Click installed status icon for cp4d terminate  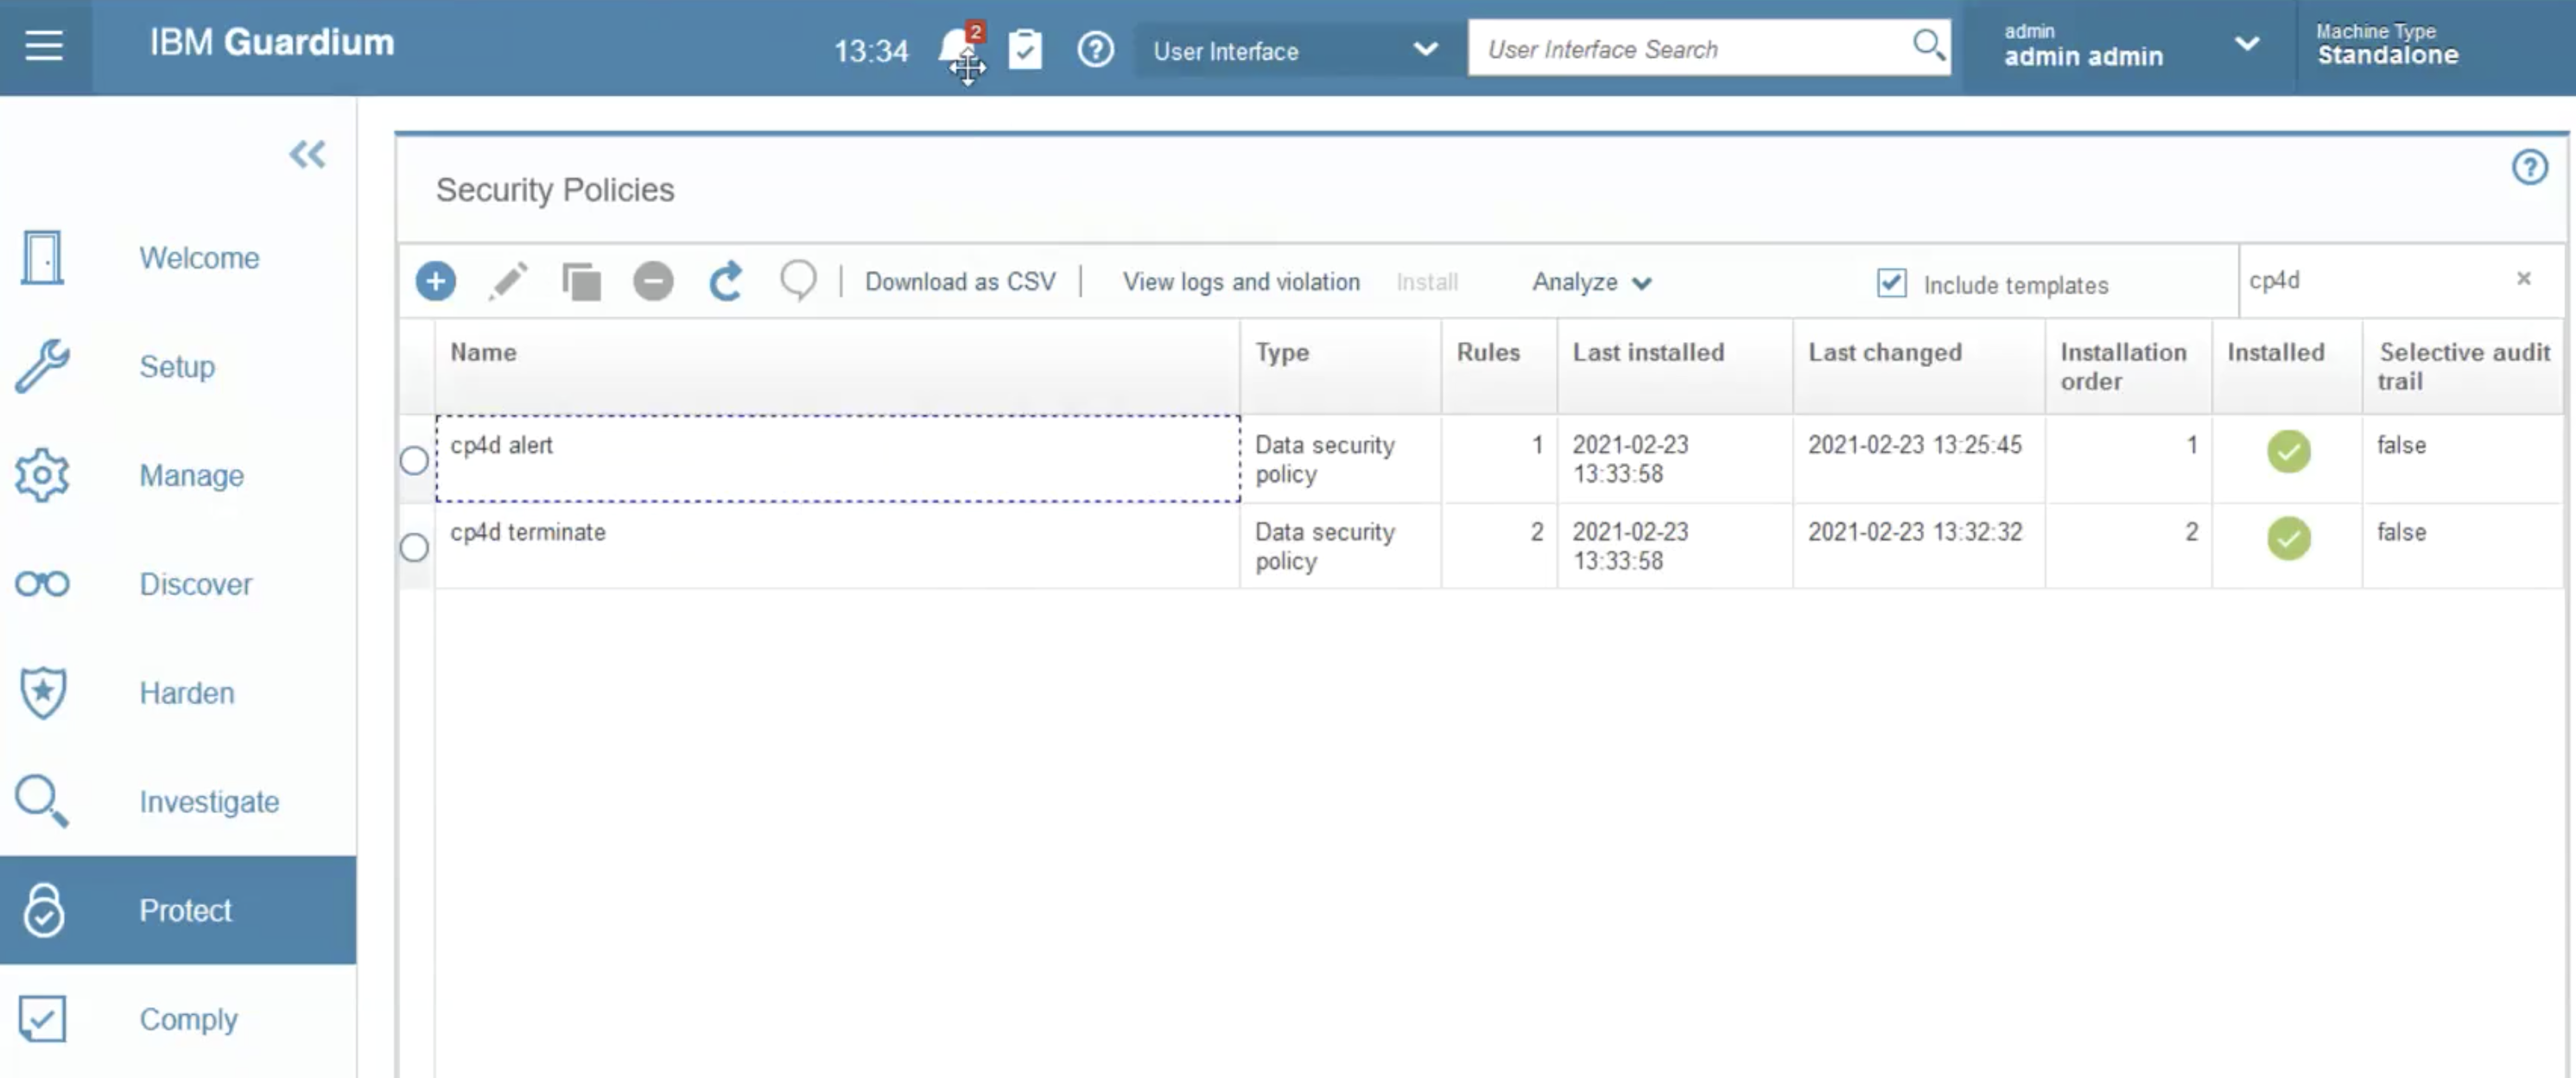[2288, 538]
